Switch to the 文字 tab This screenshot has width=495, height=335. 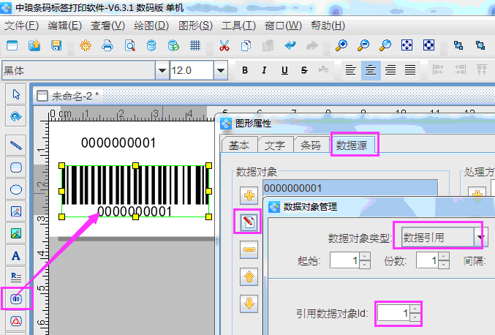(275, 146)
